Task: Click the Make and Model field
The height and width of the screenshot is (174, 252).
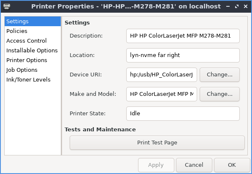Action: click(x=162, y=94)
